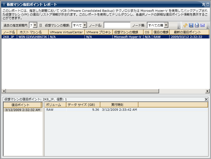
Task: Click the horizontal scrollbar thumb
Action: [82, 91]
